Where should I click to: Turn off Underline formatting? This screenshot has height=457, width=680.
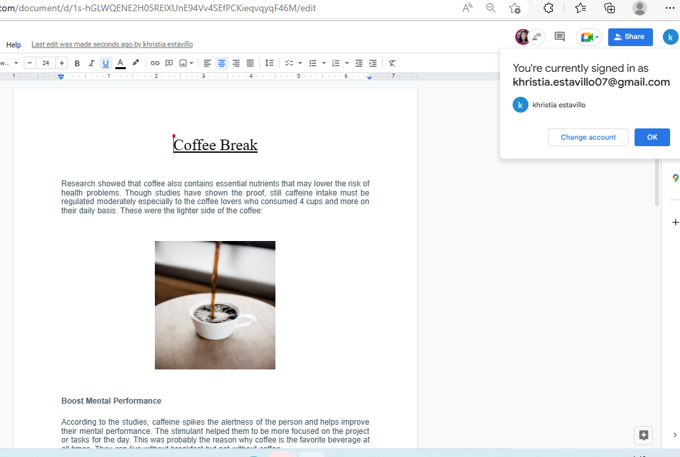[x=105, y=63]
